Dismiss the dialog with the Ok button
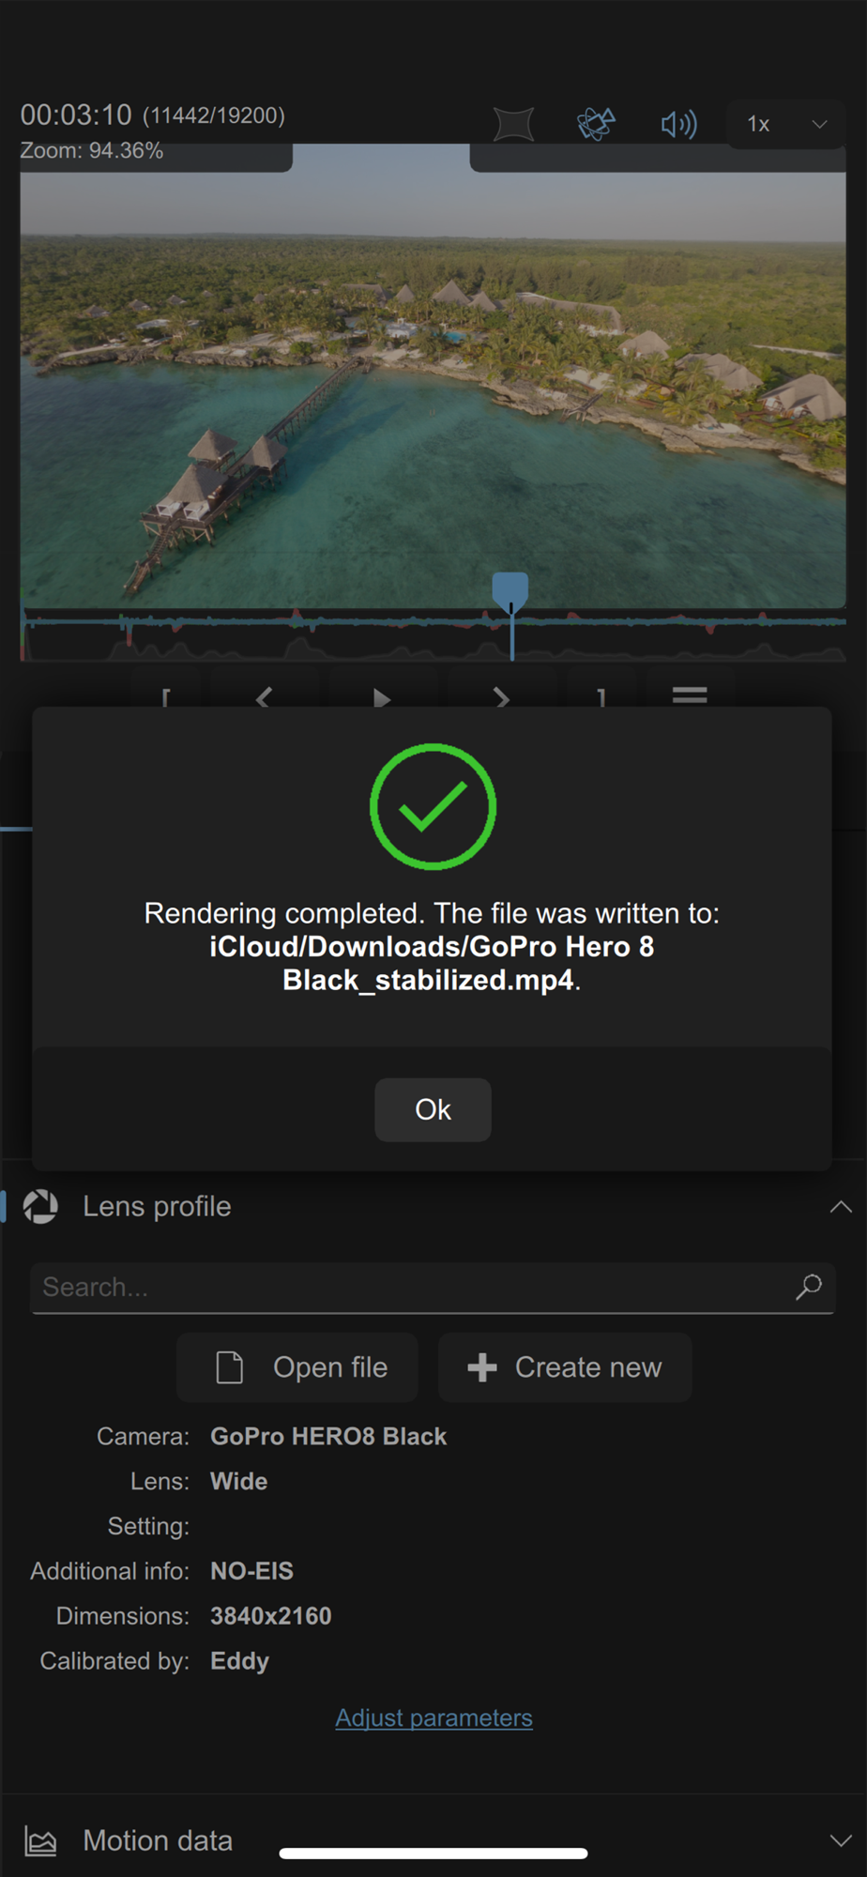This screenshot has width=867, height=1877. [433, 1109]
